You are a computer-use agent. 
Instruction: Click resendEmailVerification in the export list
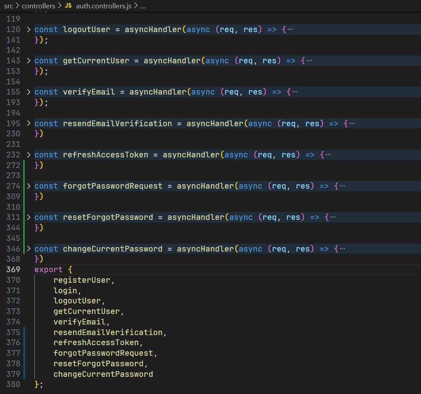pos(108,332)
